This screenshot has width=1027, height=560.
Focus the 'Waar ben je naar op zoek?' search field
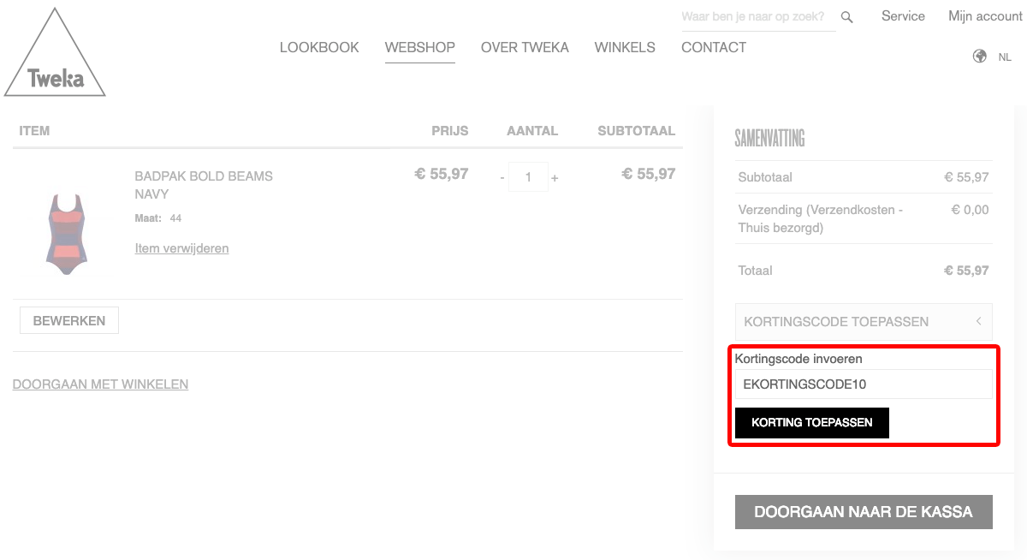coord(758,17)
